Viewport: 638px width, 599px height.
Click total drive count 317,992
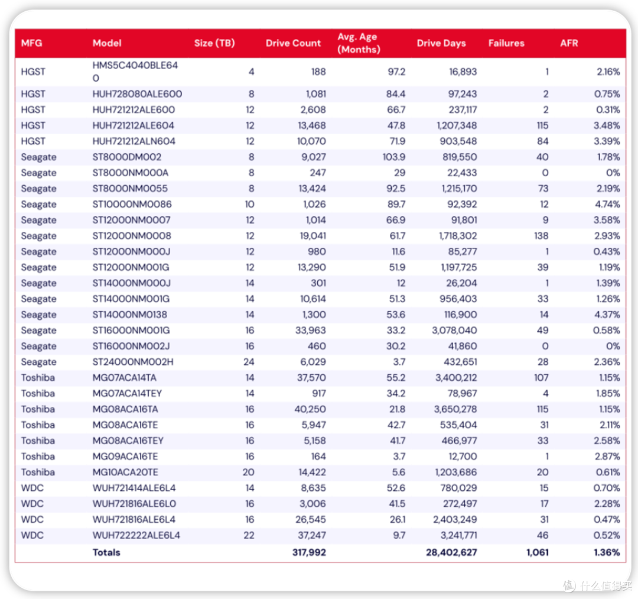pyautogui.click(x=309, y=553)
